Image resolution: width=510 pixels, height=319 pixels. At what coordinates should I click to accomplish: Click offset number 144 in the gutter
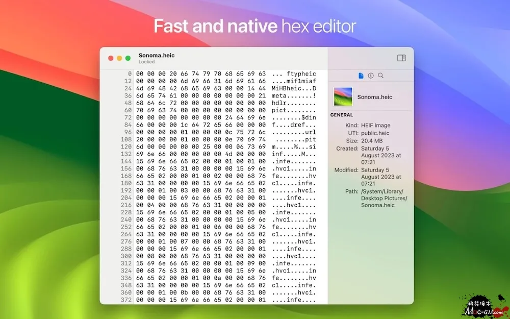(126, 161)
